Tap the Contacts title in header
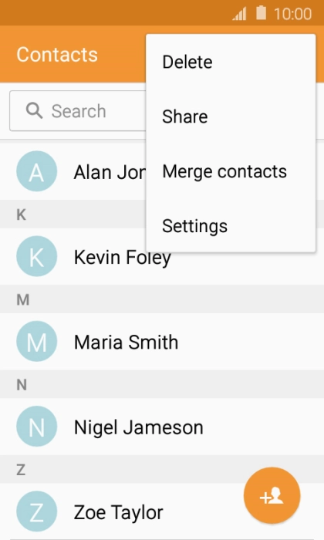 point(57,55)
